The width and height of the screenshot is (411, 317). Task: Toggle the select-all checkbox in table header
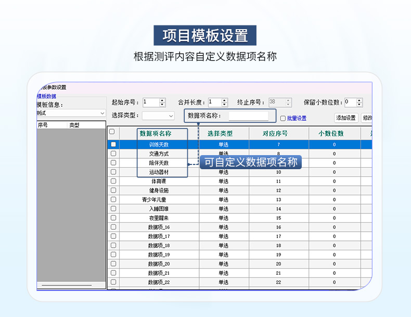112,132
